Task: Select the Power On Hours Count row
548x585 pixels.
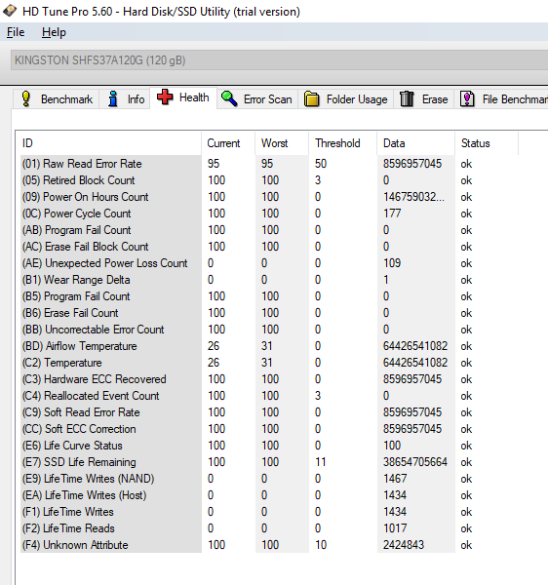Action: coord(246,197)
